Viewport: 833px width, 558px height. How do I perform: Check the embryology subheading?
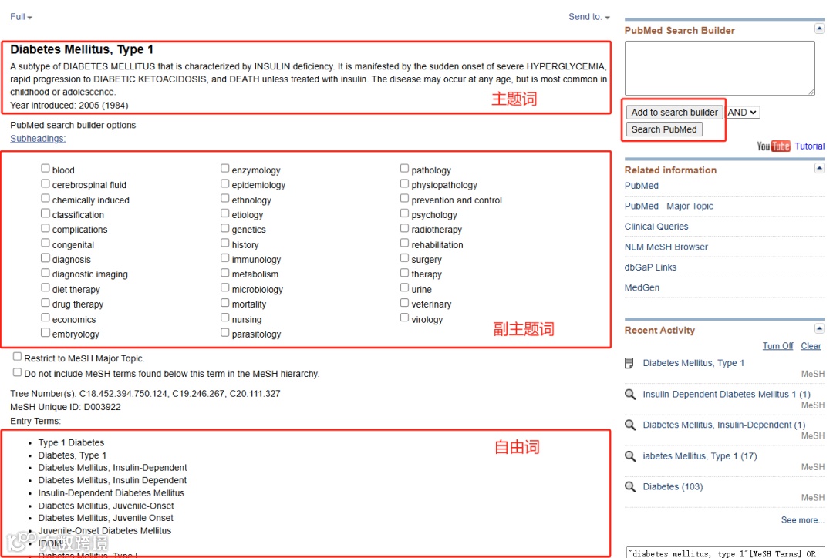coord(46,332)
